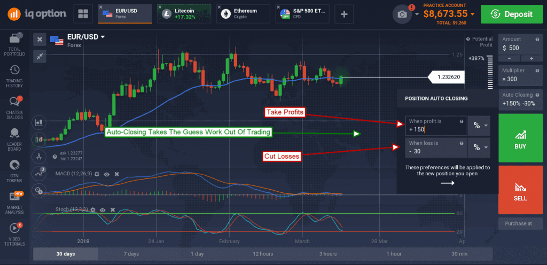Show Multiplier info tooltip icon
This screenshot has height=265, width=547.
point(537,71)
